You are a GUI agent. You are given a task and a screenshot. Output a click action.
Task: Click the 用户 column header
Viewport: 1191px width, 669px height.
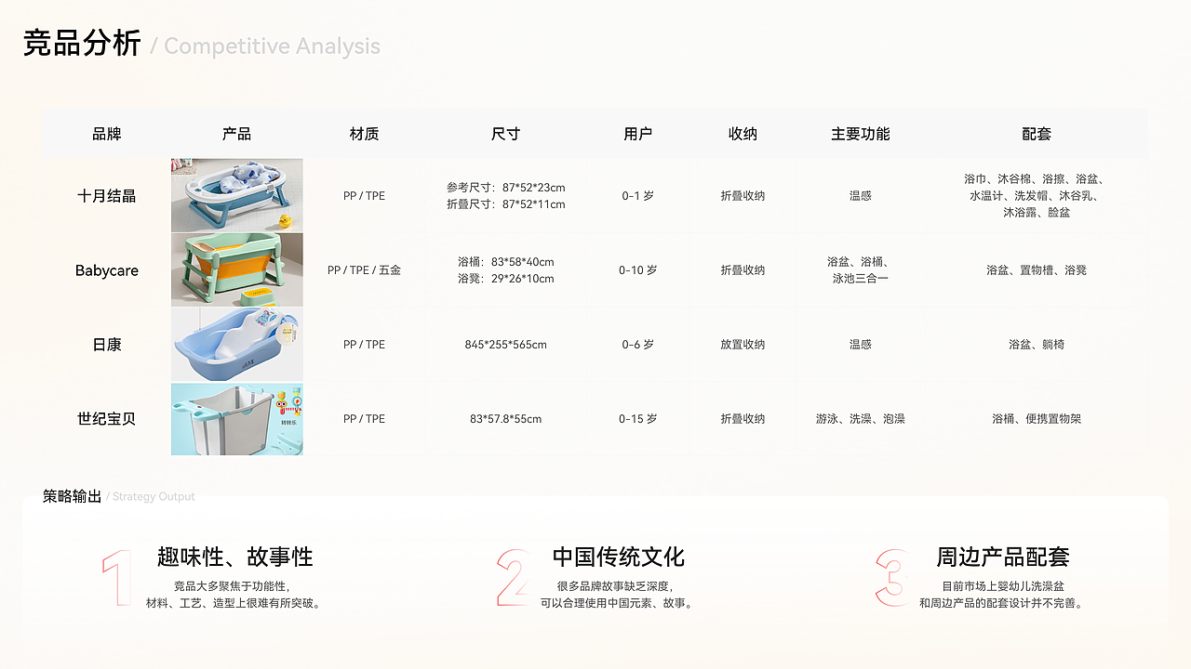pyautogui.click(x=637, y=134)
